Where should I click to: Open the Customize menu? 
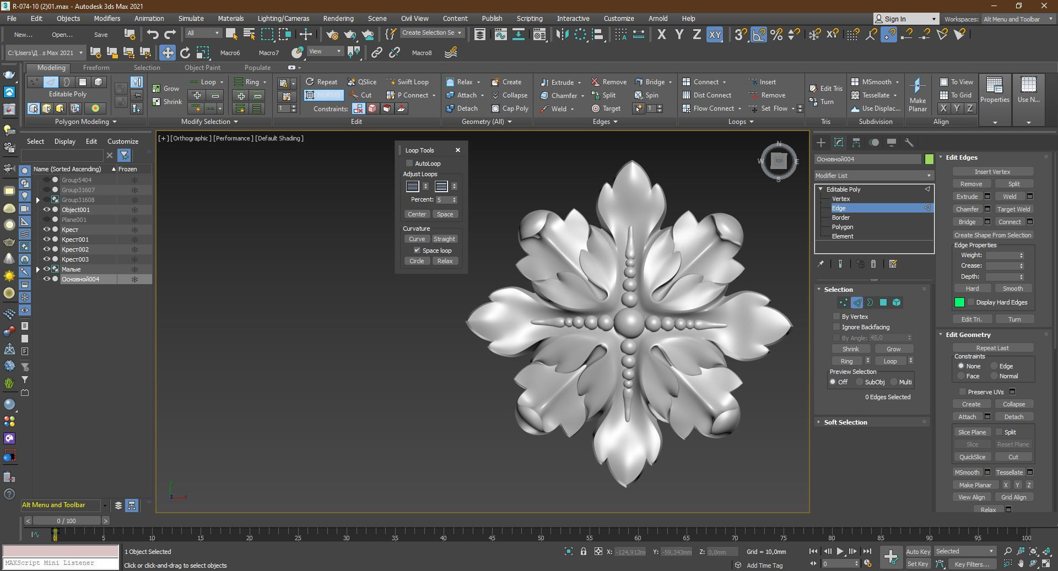(618, 18)
